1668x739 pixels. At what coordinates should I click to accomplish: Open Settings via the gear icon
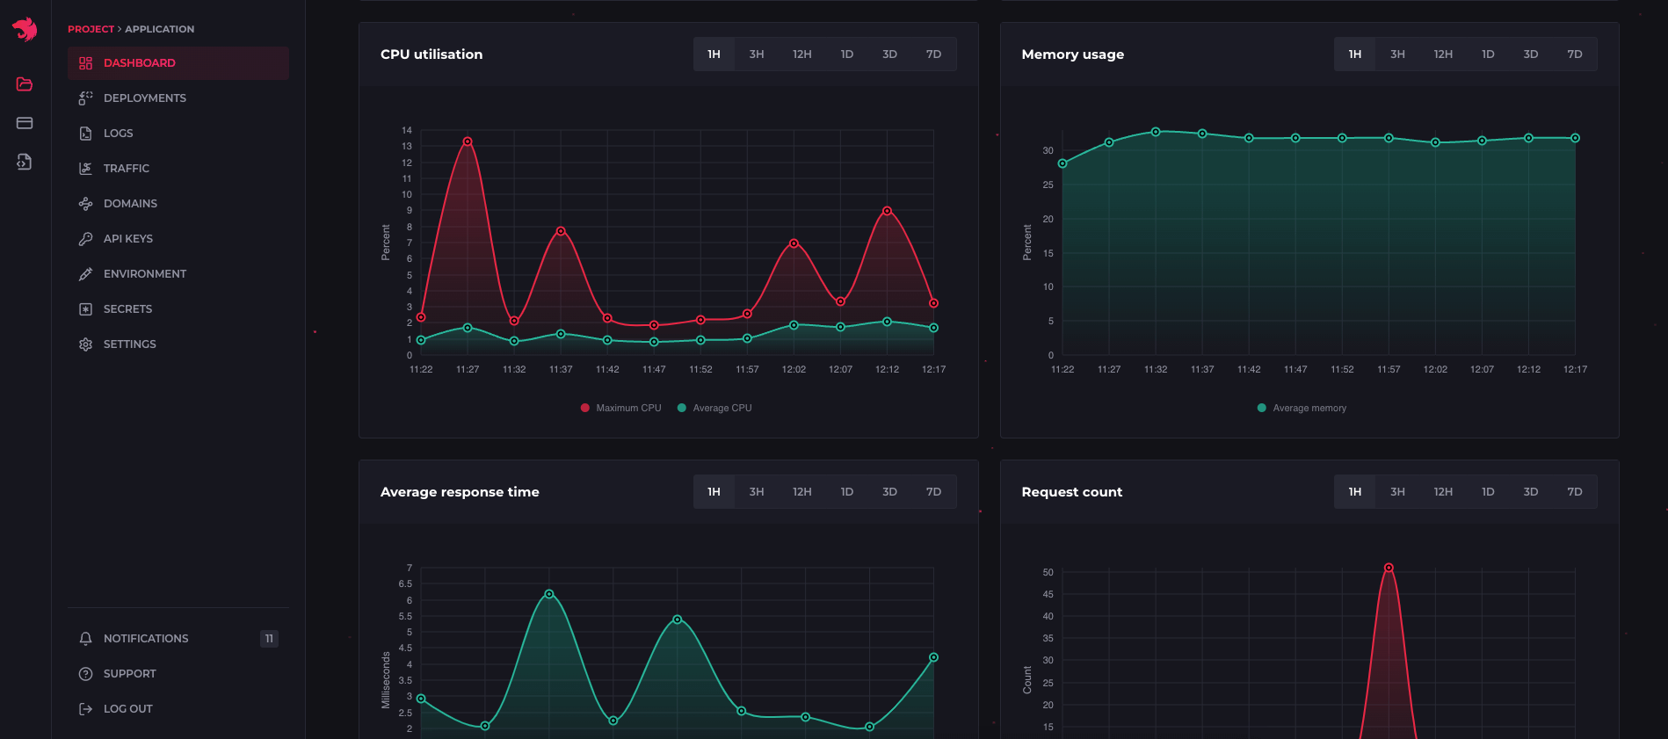pos(85,344)
